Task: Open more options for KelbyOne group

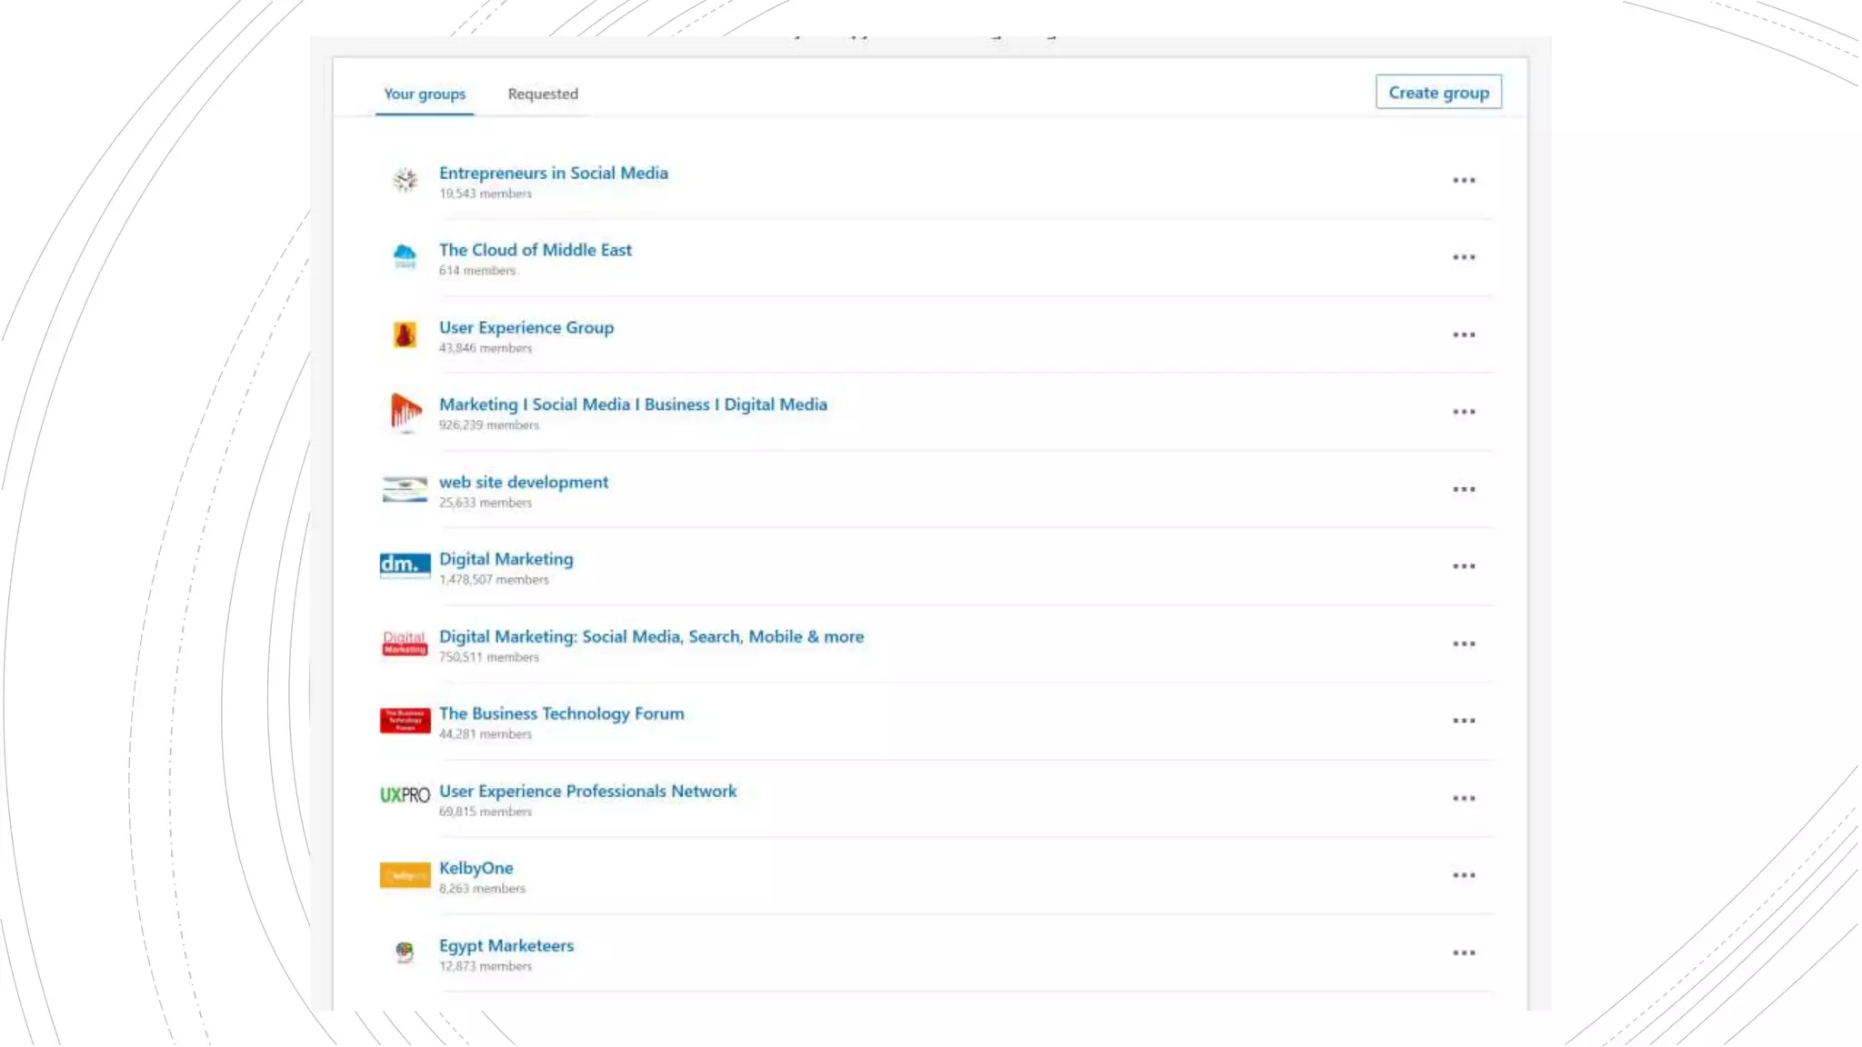Action: (1463, 875)
